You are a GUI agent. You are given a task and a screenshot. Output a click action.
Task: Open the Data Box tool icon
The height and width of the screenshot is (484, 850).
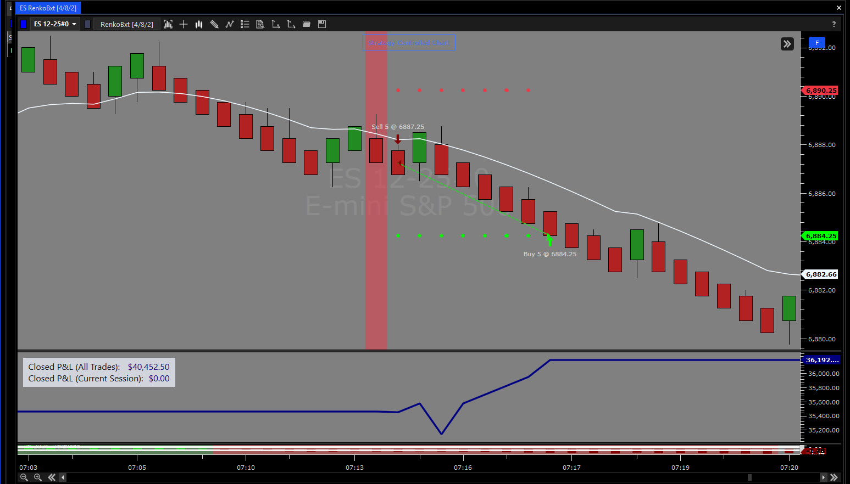coord(168,24)
